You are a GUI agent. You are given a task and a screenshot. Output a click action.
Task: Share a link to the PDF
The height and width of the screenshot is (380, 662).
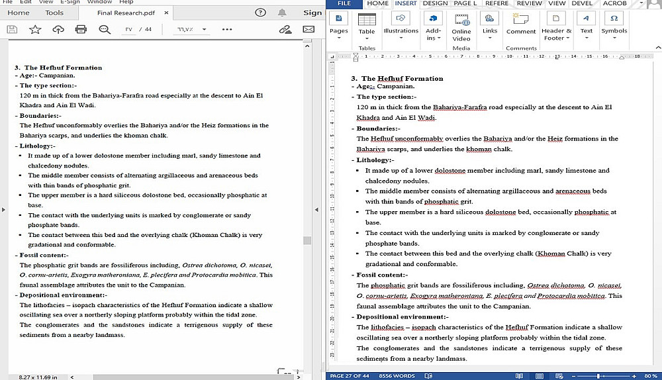coord(285,29)
